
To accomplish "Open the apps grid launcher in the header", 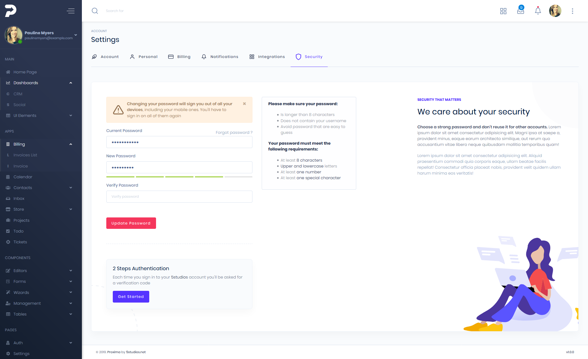I will coord(503,11).
